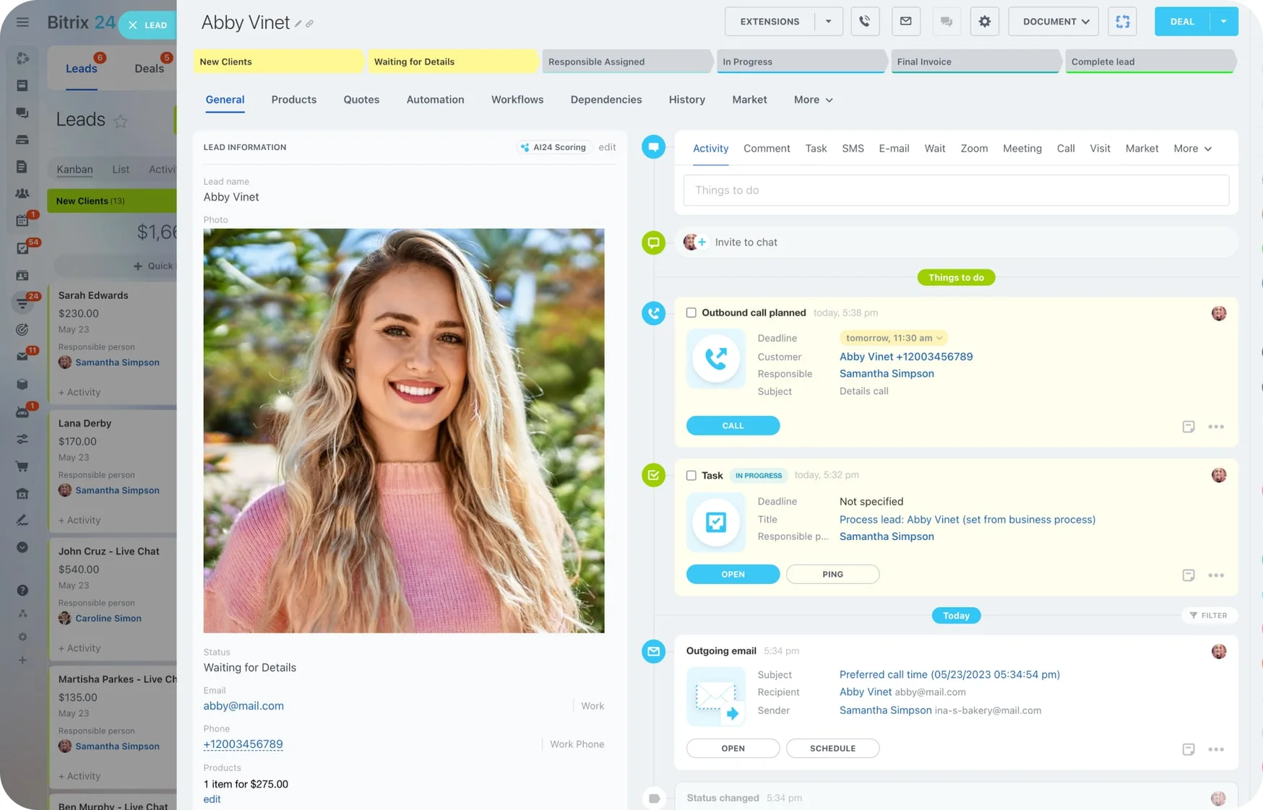Switch to the Products tab
Screen dimensions: 1263x810
[293, 100]
